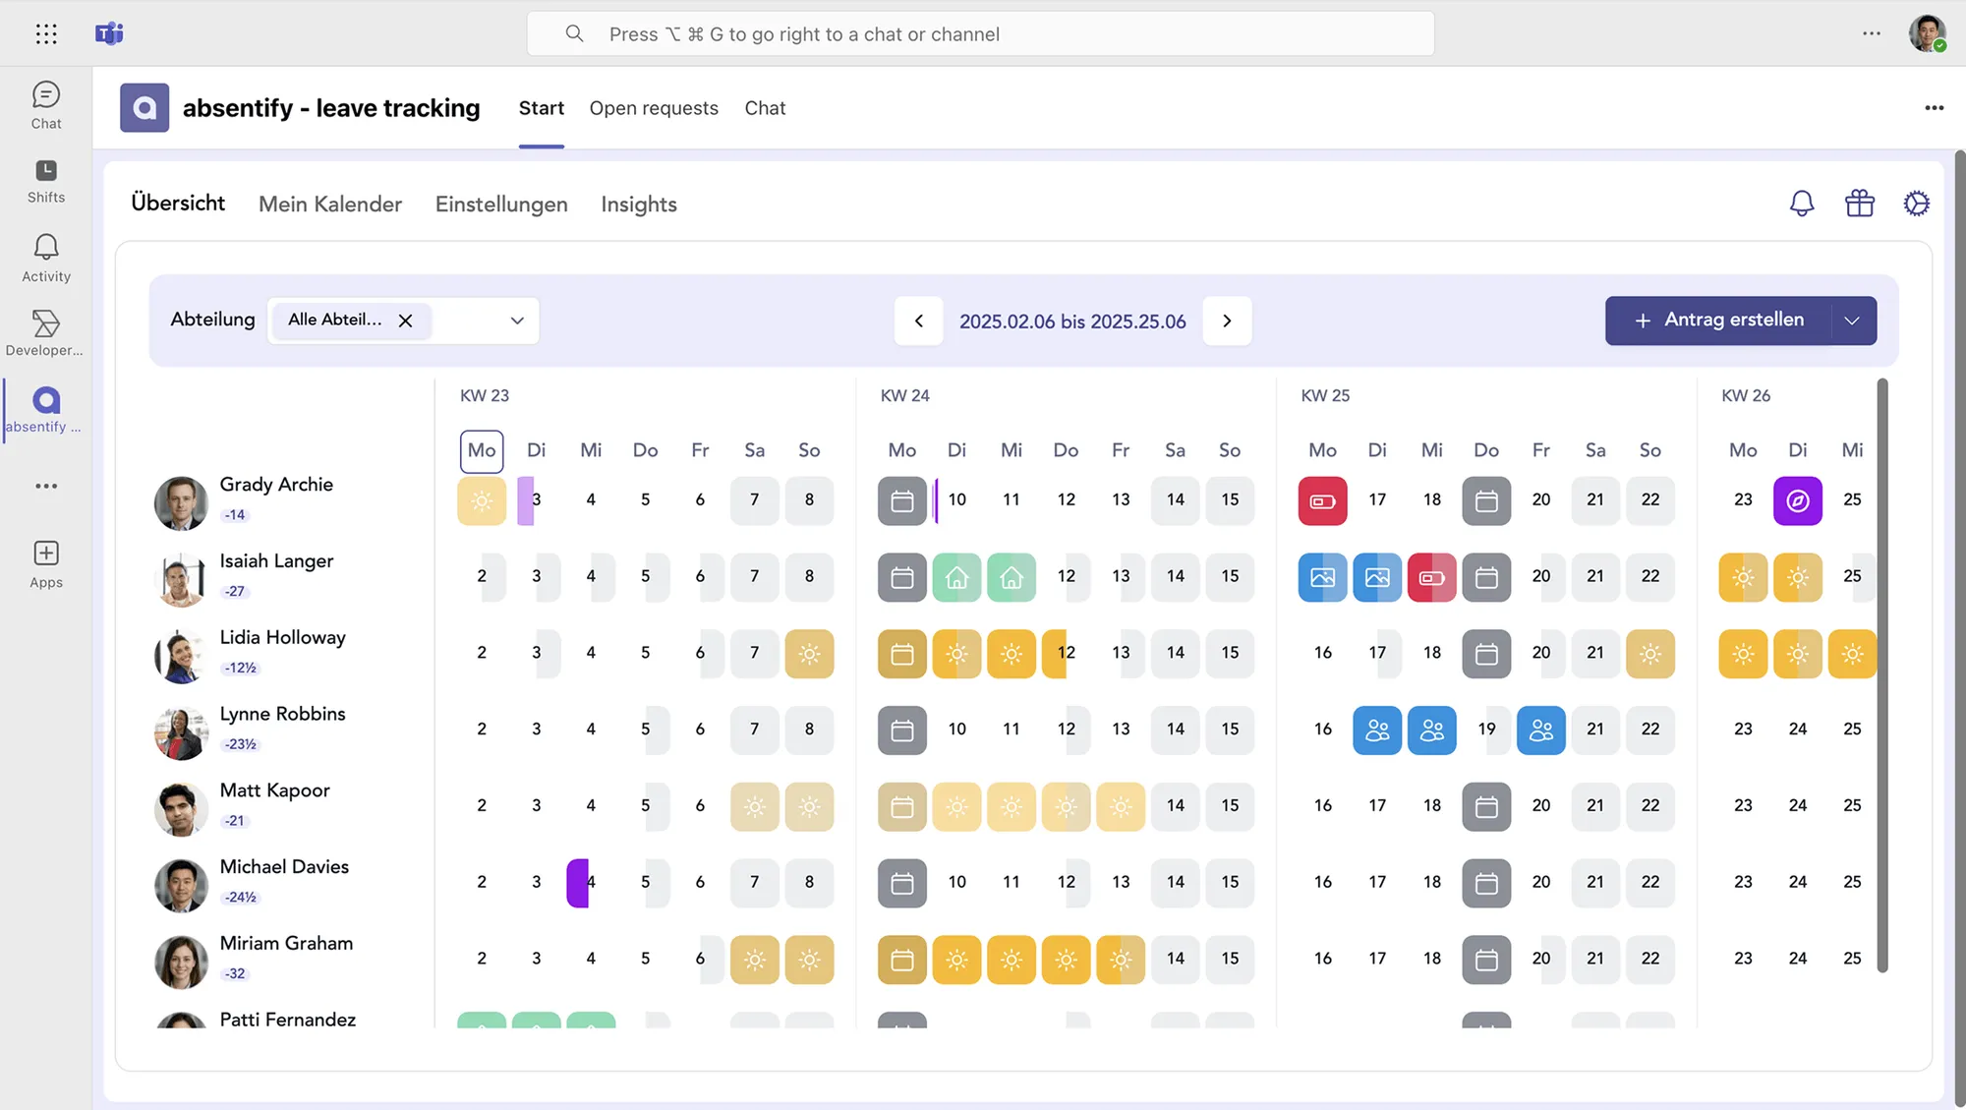Open Activity in the Teams sidebar
The width and height of the screenshot is (1966, 1110).
46,258
